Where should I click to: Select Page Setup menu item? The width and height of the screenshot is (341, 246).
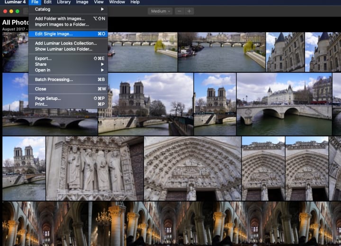coord(48,98)
